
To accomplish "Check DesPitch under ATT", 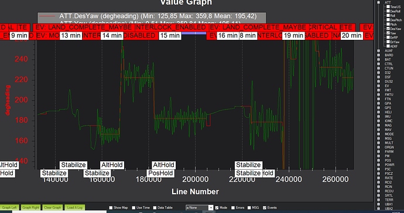I will tap(388, 20).
